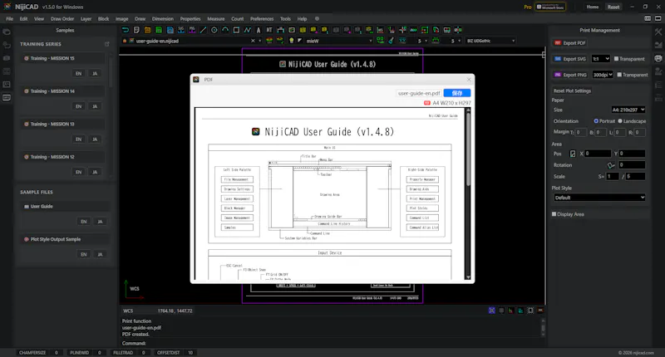665x357 pixels.
Task: Click the Rotation value input field
Action: pos(632,165)
